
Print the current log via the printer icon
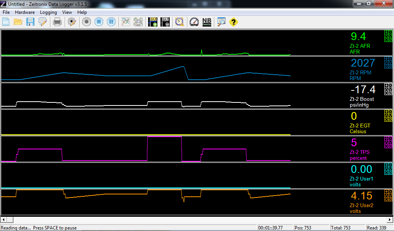point(57,22)
